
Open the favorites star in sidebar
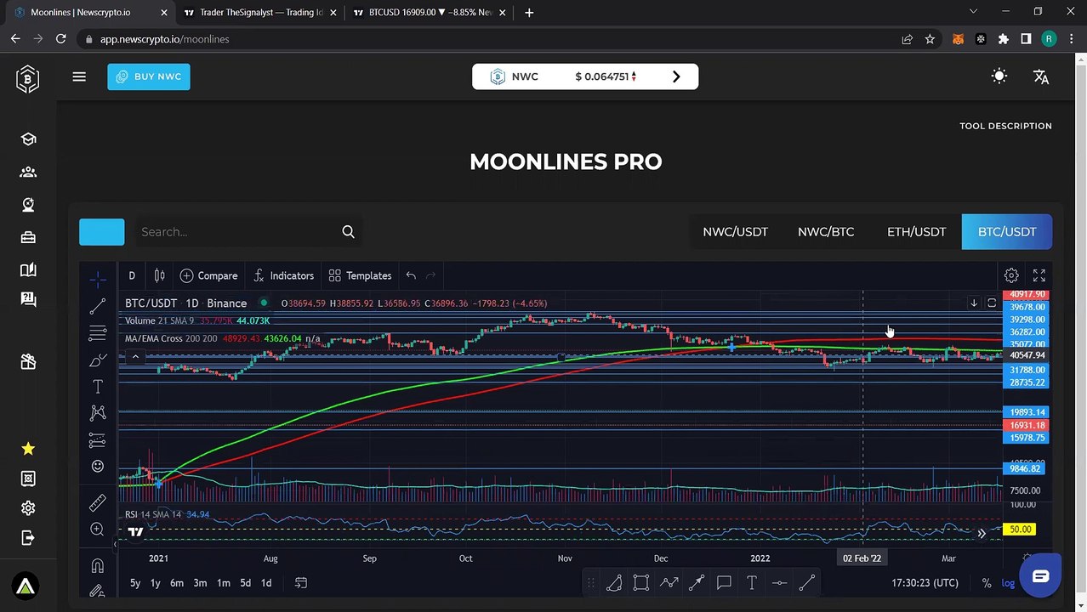[28, 448]
